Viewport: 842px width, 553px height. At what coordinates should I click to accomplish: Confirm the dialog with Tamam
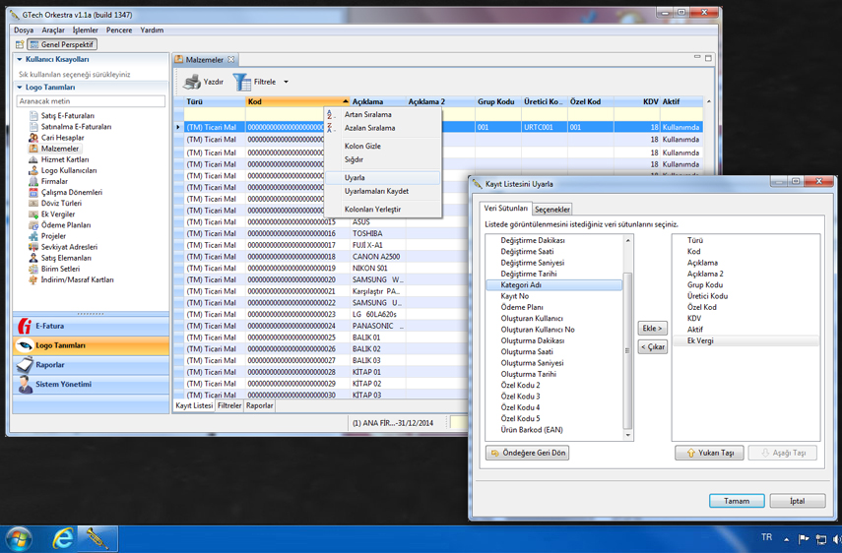[736, 501]
